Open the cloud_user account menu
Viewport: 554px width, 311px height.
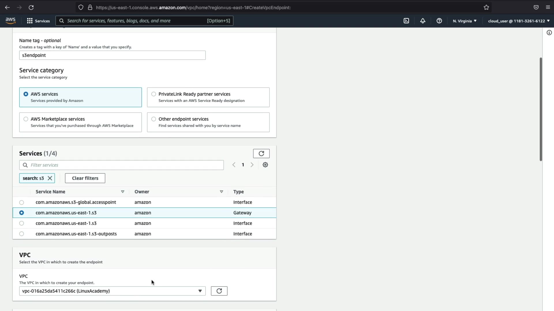tap(519, 21)
